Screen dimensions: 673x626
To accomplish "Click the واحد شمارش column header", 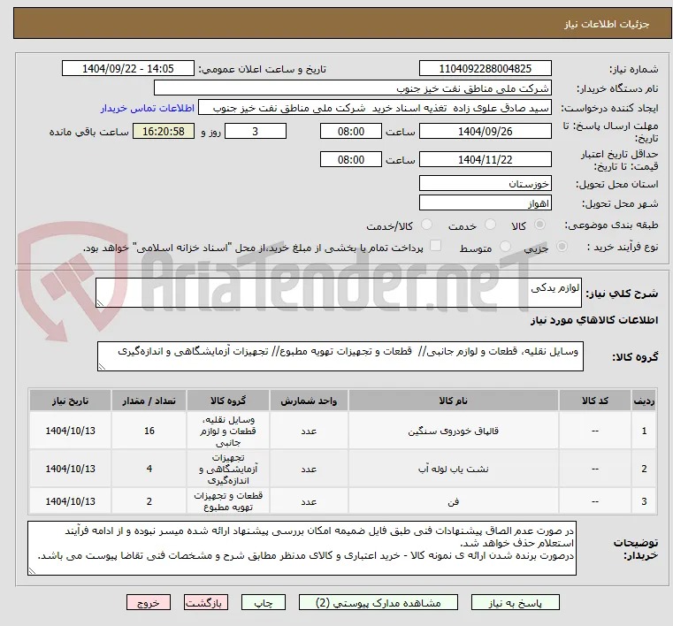I will pos(309,401).
